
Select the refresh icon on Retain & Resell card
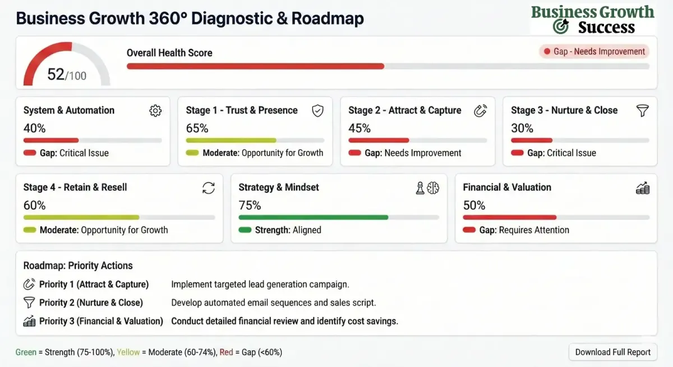click(209, 188)
